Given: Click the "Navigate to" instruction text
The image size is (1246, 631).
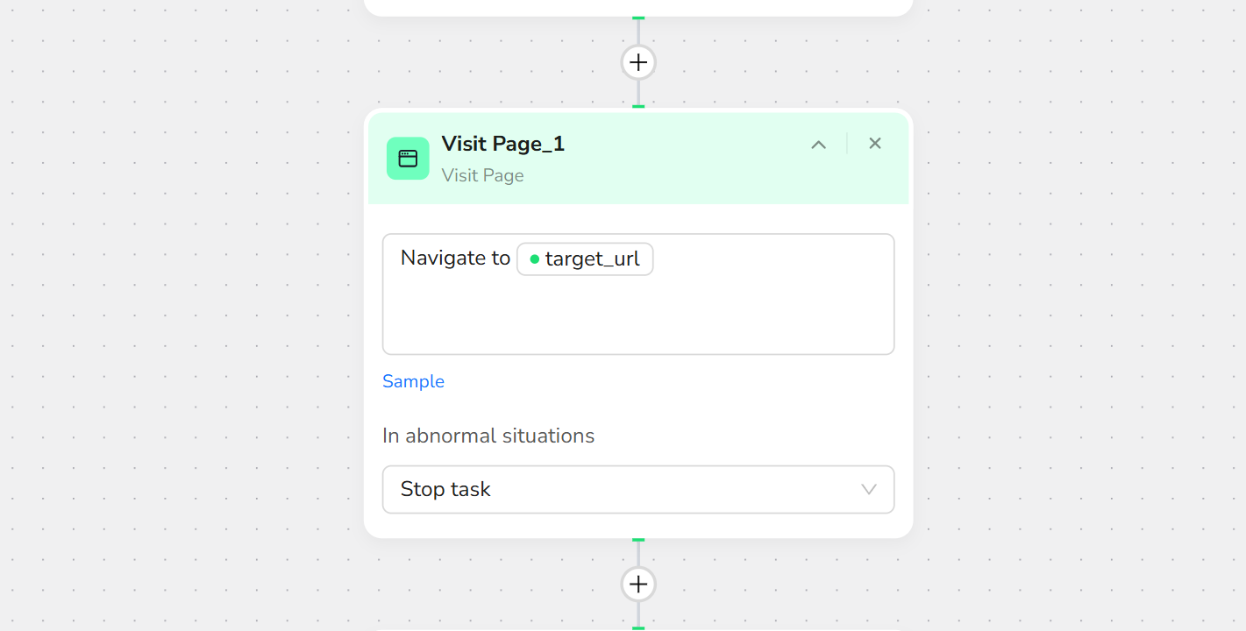Looking at the screenshot, I should pos(455,258).
